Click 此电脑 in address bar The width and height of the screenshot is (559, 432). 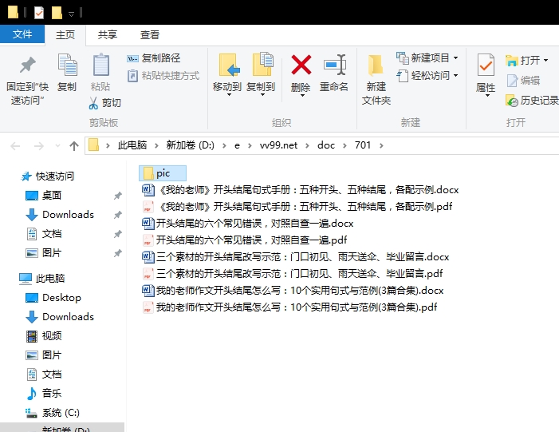tap(132, 145)
